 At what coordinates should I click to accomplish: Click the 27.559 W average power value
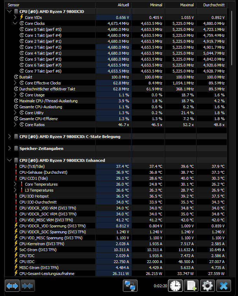(216, 274)
